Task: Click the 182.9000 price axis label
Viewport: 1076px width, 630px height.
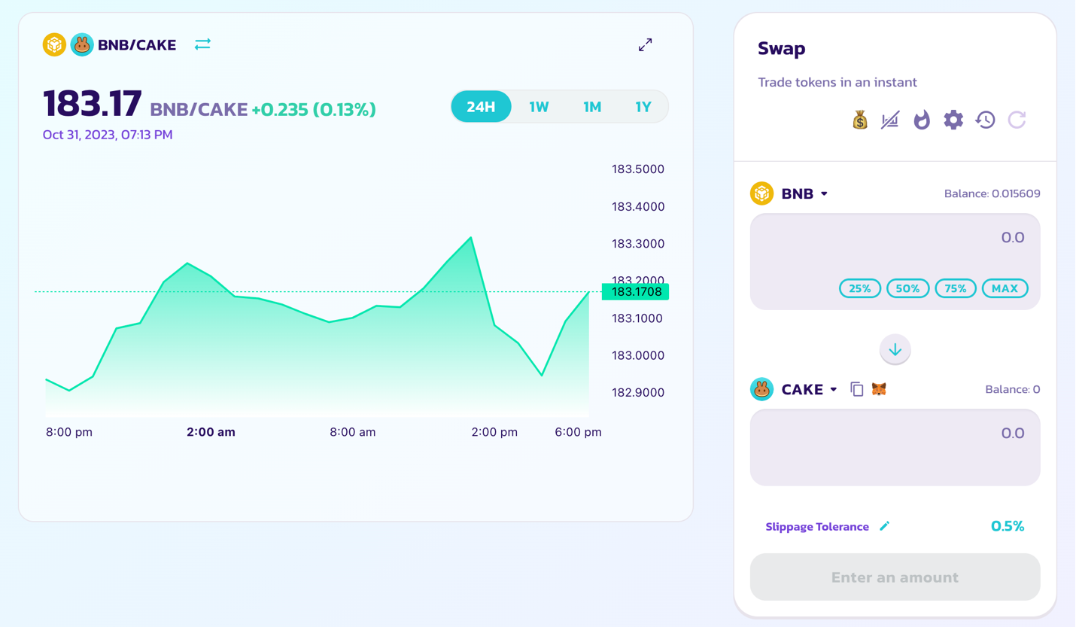Action: coord(638,392)
